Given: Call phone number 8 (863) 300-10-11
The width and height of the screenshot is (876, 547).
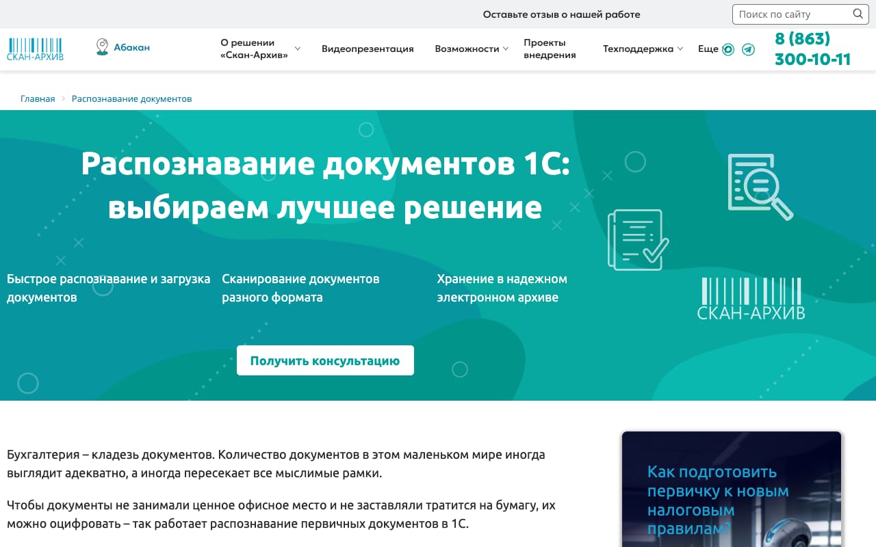Looking at the screenshot, I should point(812,49).
